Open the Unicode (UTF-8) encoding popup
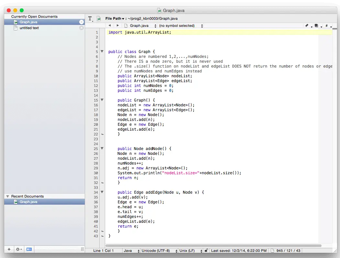The image size is (340, 258). click(x=159, y=251)
